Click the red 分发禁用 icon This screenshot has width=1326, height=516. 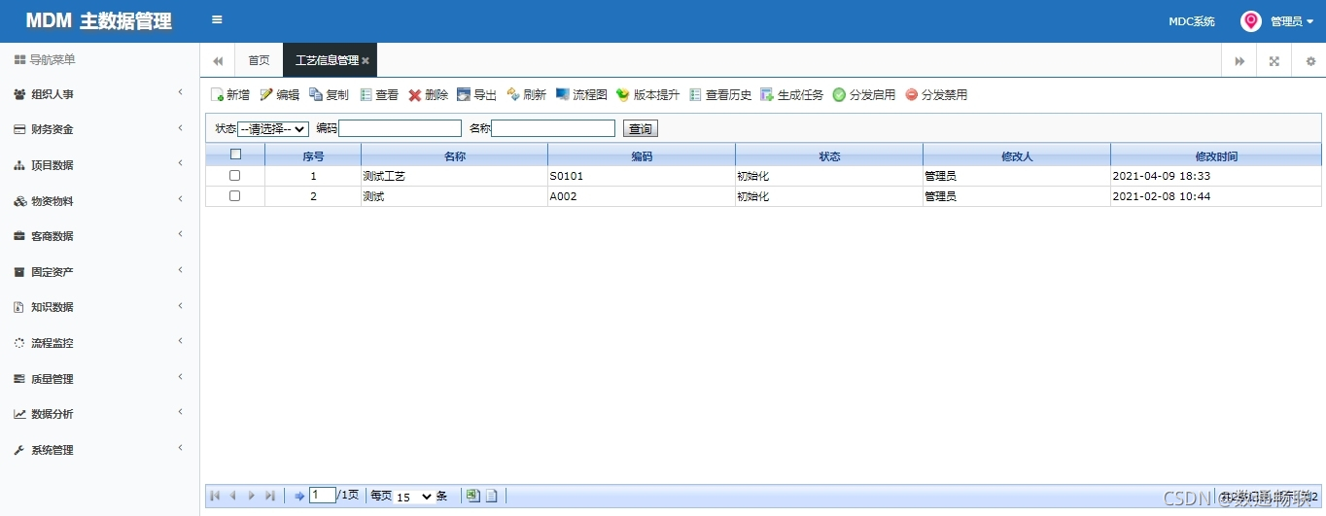point(911,94)
